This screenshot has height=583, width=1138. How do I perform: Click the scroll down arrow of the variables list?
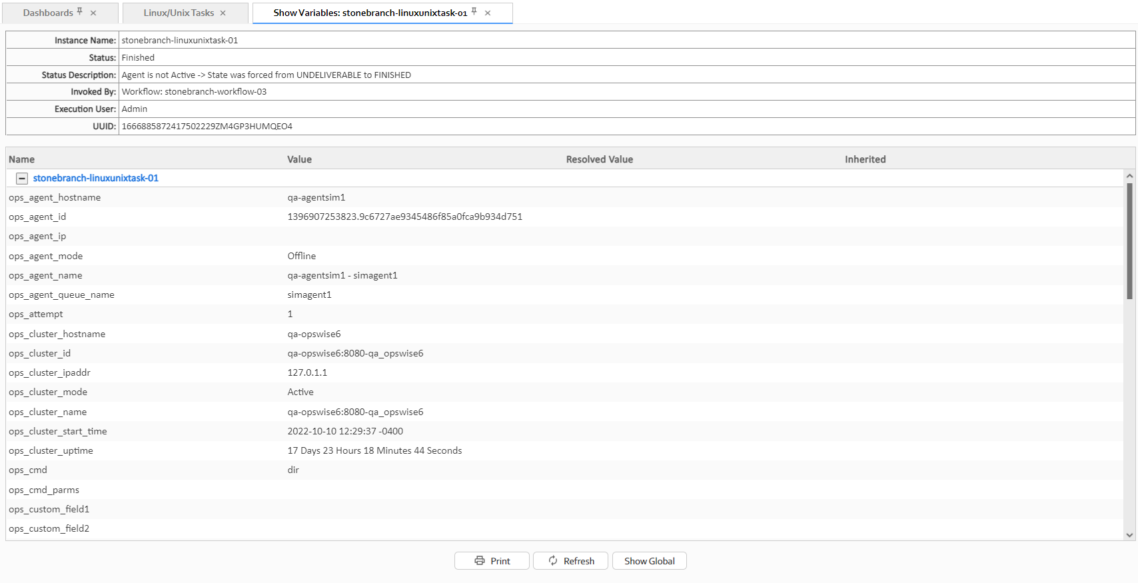coord(1129,534)
